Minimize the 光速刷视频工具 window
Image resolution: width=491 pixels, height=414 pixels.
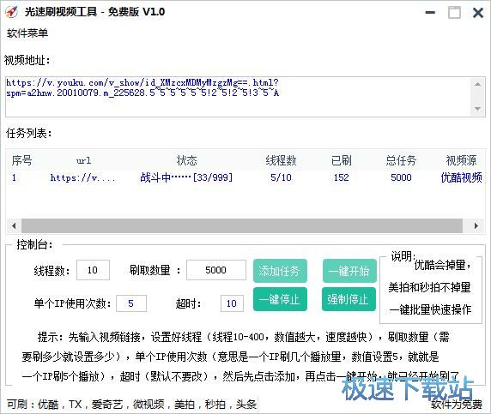pyautogui.click(x=430, y=13)
